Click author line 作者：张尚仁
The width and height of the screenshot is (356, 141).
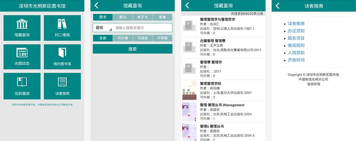(x=210, y=24)
